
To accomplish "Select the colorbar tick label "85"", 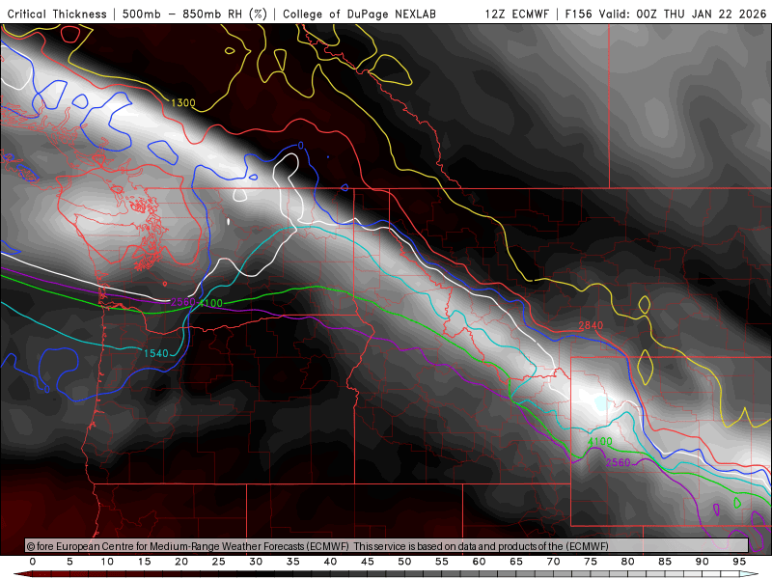I will point(665,562).
